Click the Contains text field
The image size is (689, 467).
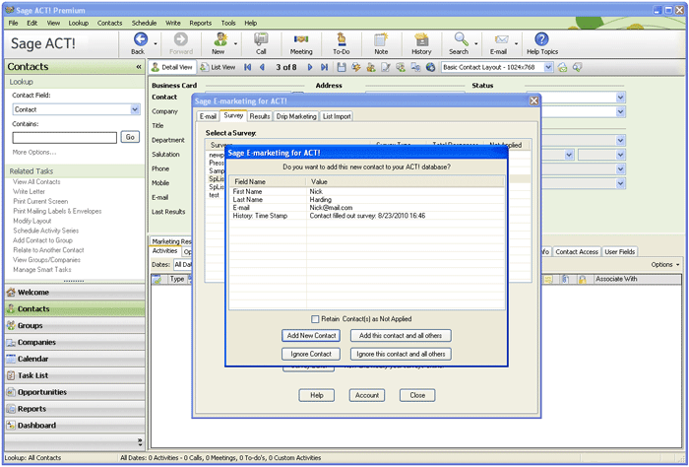pos(65,138)
